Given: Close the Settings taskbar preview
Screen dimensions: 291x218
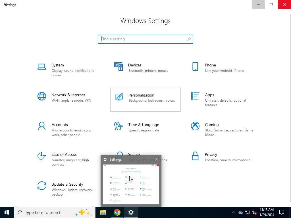Looking at the screenshot, I should tap(157, 160).
